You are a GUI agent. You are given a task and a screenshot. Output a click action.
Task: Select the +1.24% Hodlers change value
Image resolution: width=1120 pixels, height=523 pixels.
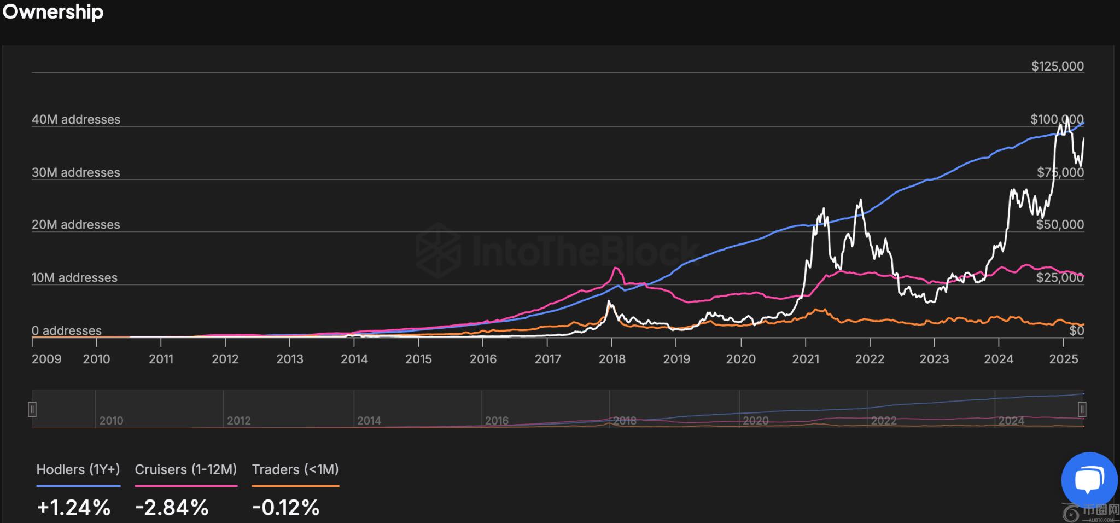(73, 507)
